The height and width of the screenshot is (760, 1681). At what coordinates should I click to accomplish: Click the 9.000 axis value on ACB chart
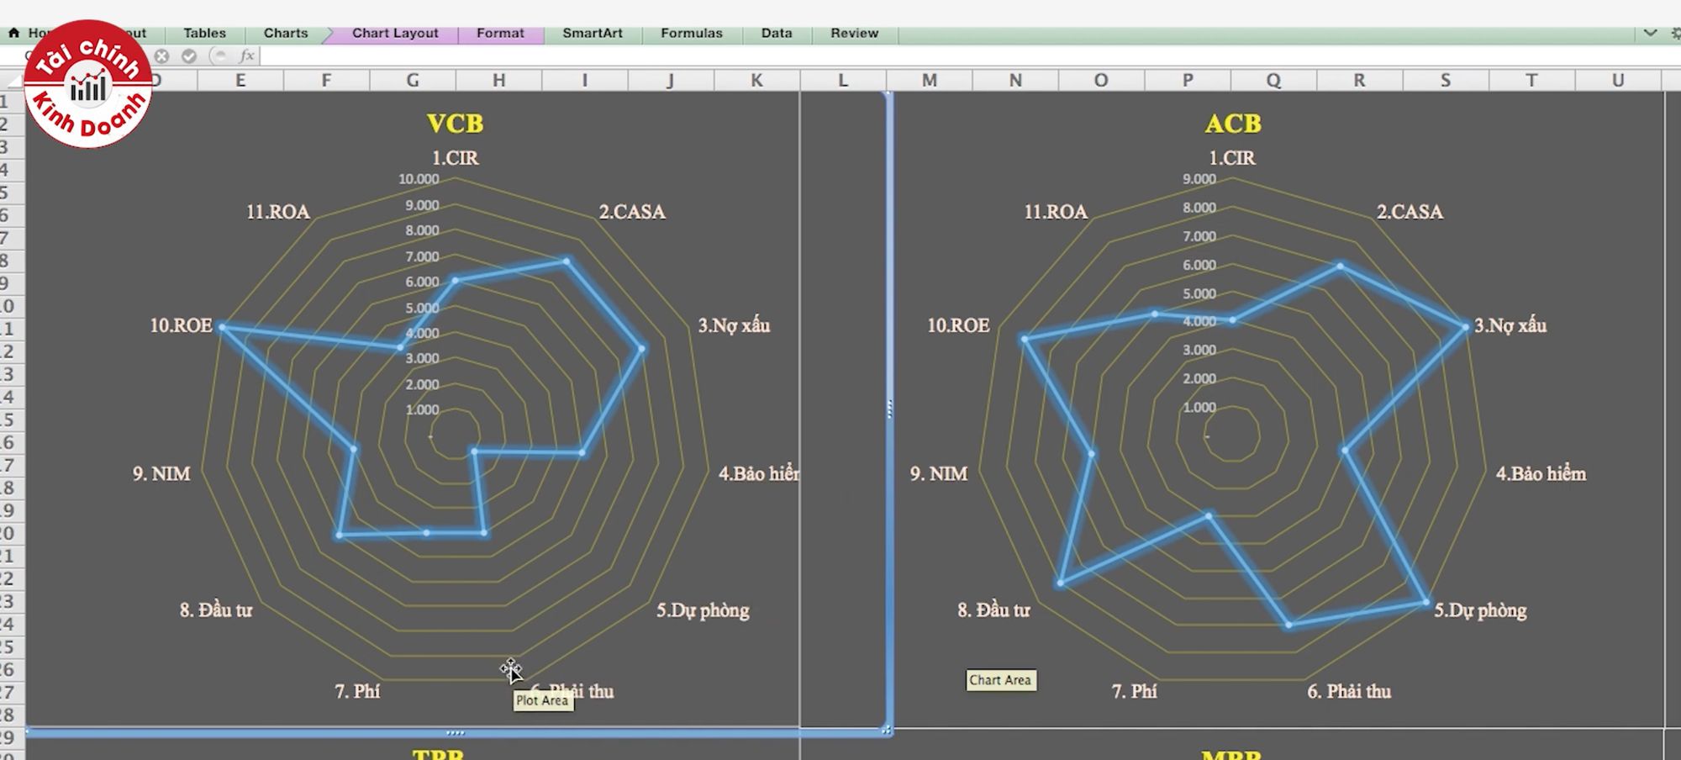tap(1199, 179)
